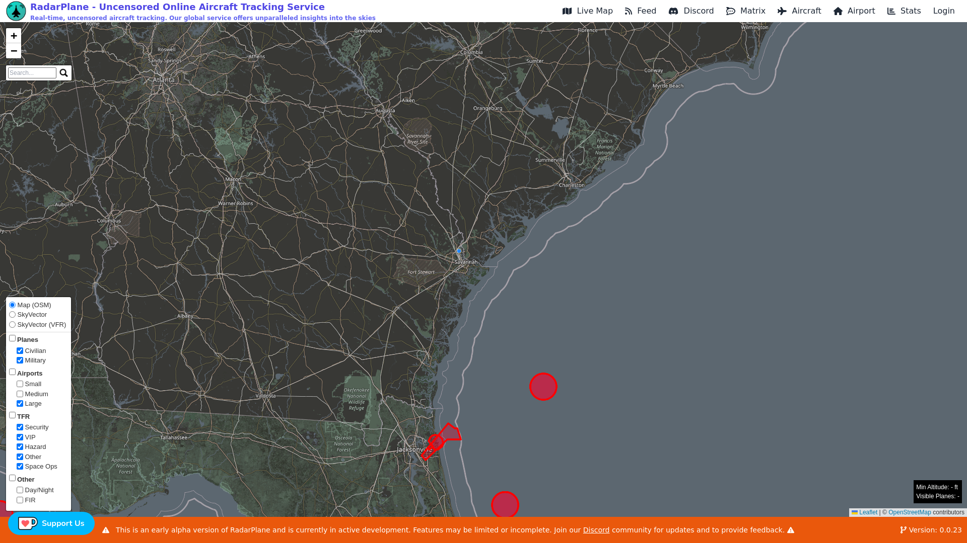Click the branch icon beside Version

point(904,530)
